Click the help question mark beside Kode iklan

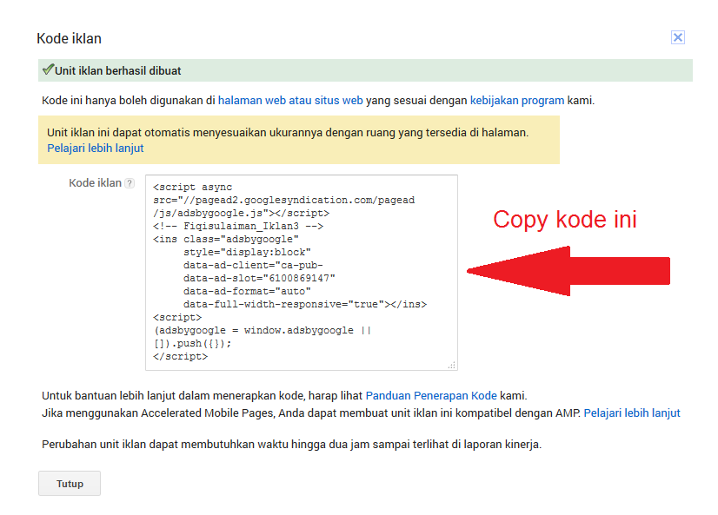[x=130, y=183]
